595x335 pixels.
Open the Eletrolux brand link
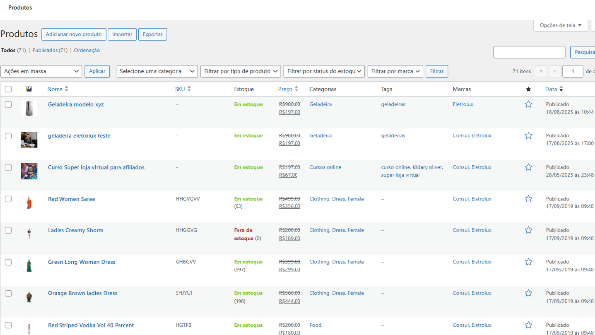(463, 104)
